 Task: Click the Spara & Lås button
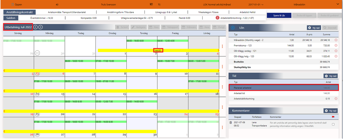pos(279,15)
